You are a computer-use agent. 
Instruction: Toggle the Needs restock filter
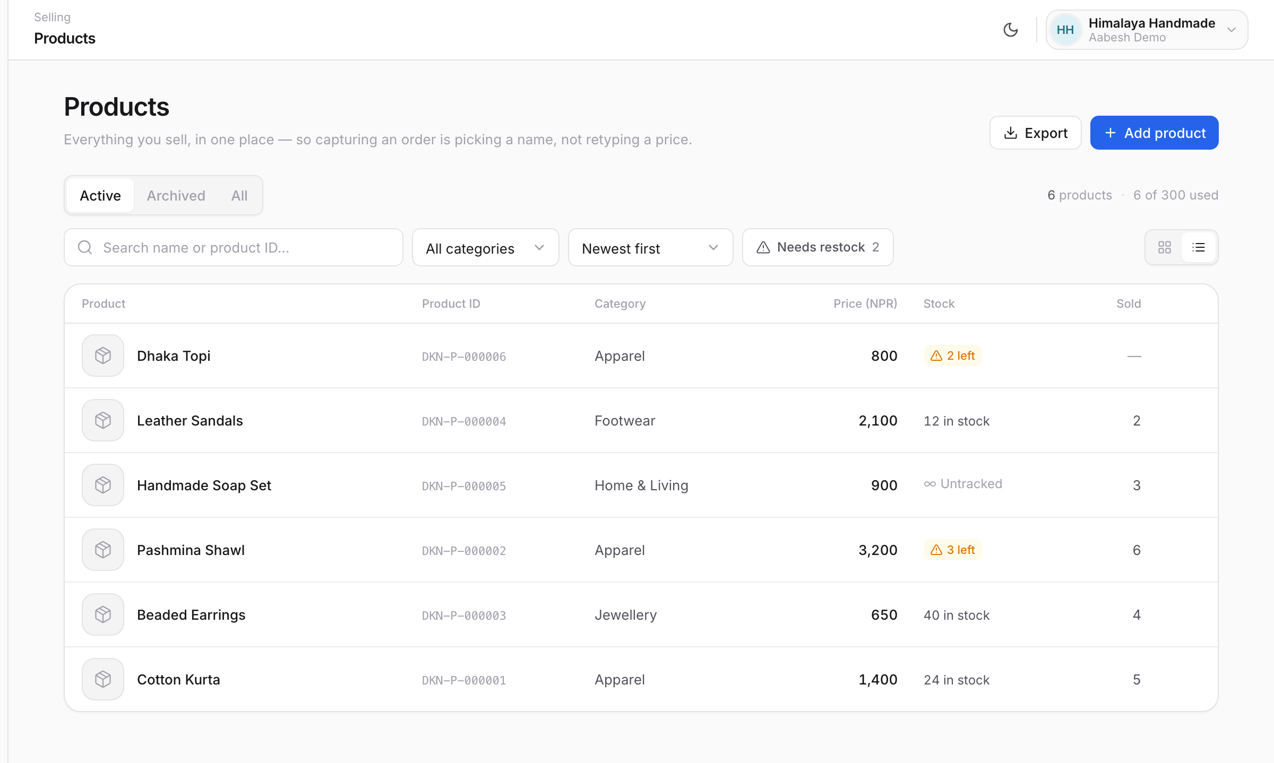click(x=817, y=247)
